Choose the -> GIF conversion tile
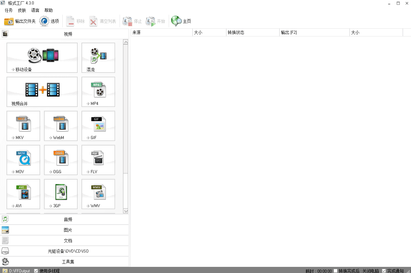This screenshot has height=273, width=411. pyautogui.click(x=98, y=126)
